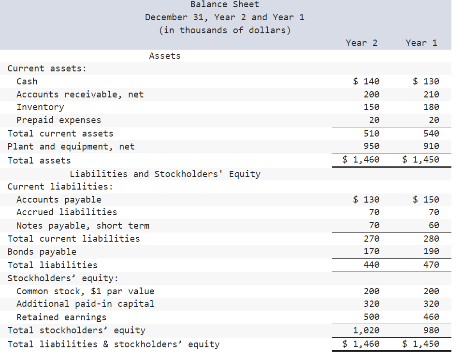This screenshot has width=463, height=356.
Task: Click the Common stock, $1 par value label
Action: coord(85,291)
